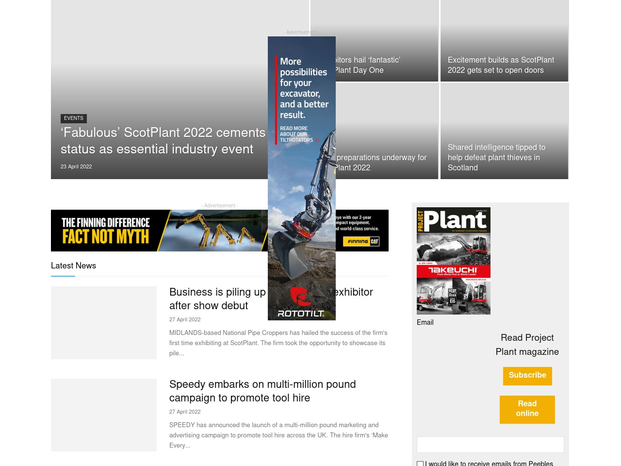Open the 'Fabulous' ScotPlant 2022 headline article

[x=163, y=141]
